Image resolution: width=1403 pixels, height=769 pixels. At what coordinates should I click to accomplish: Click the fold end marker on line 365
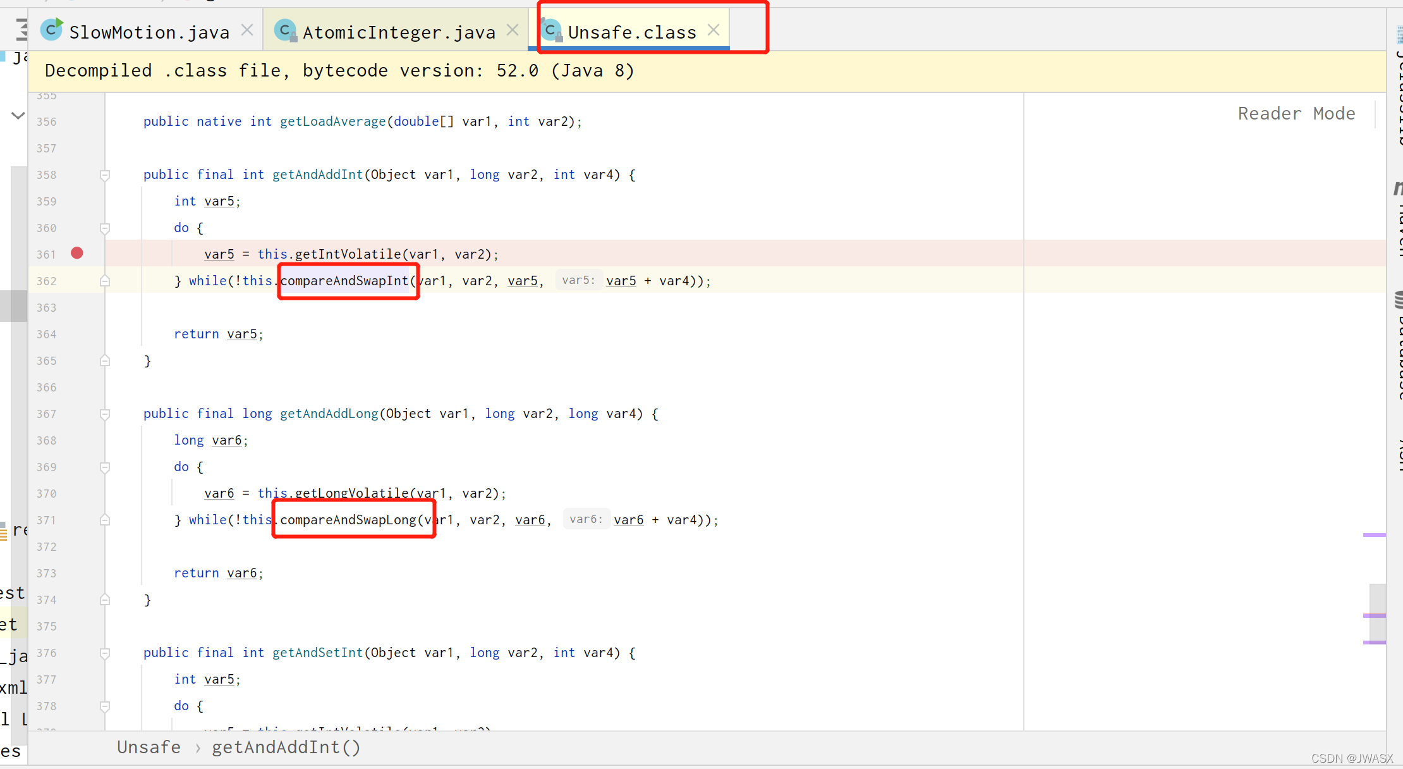(105, 360)
